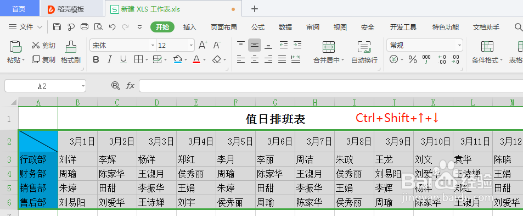Open the font name dropdown 宋体
The image size is (523, 216).
153,46
